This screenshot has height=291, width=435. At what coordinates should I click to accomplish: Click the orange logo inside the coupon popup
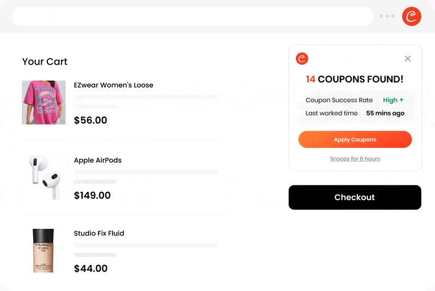tap(302, 59)
